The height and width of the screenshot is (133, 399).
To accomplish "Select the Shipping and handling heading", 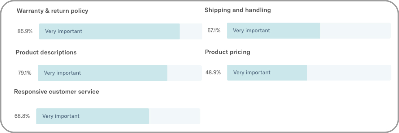I will tap(237, 10).
